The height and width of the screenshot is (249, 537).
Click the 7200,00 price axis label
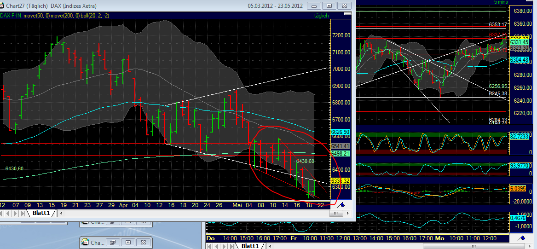click(x=341, y=35)
